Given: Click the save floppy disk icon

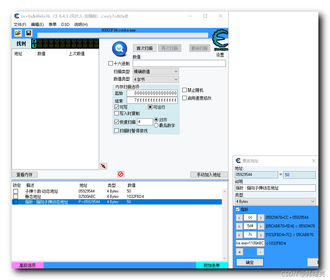Looking at the screenshot, I should [x=29, y=33].
